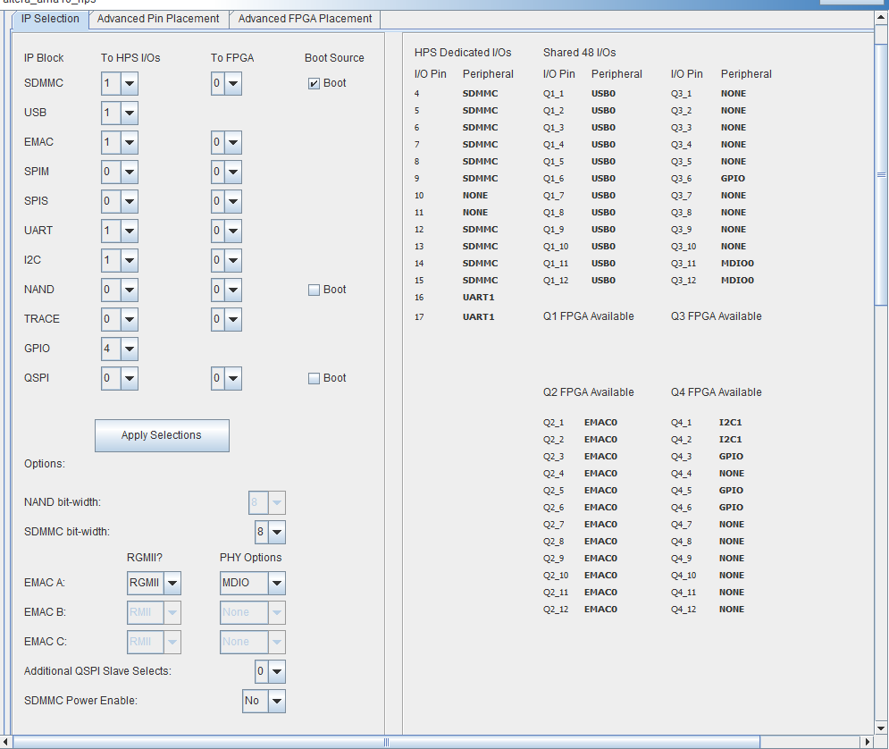The image size is (889, 749).
Task: Tick the QSPI Boot source checkbox
Action: [x=314, y=379]
